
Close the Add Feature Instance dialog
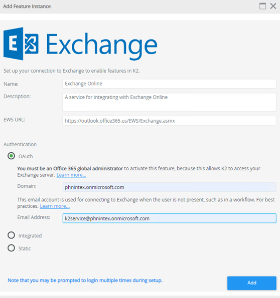(x=273, y=6)
